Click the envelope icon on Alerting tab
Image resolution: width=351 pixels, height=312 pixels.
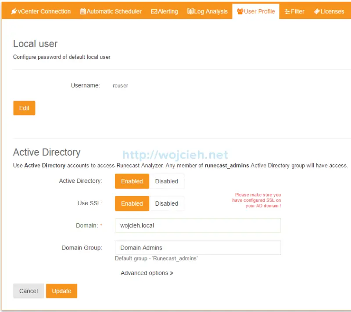point(154,11)
